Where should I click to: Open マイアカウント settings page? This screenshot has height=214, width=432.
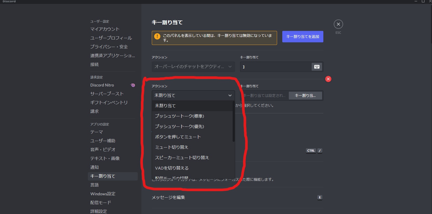(x=105, y=29)
